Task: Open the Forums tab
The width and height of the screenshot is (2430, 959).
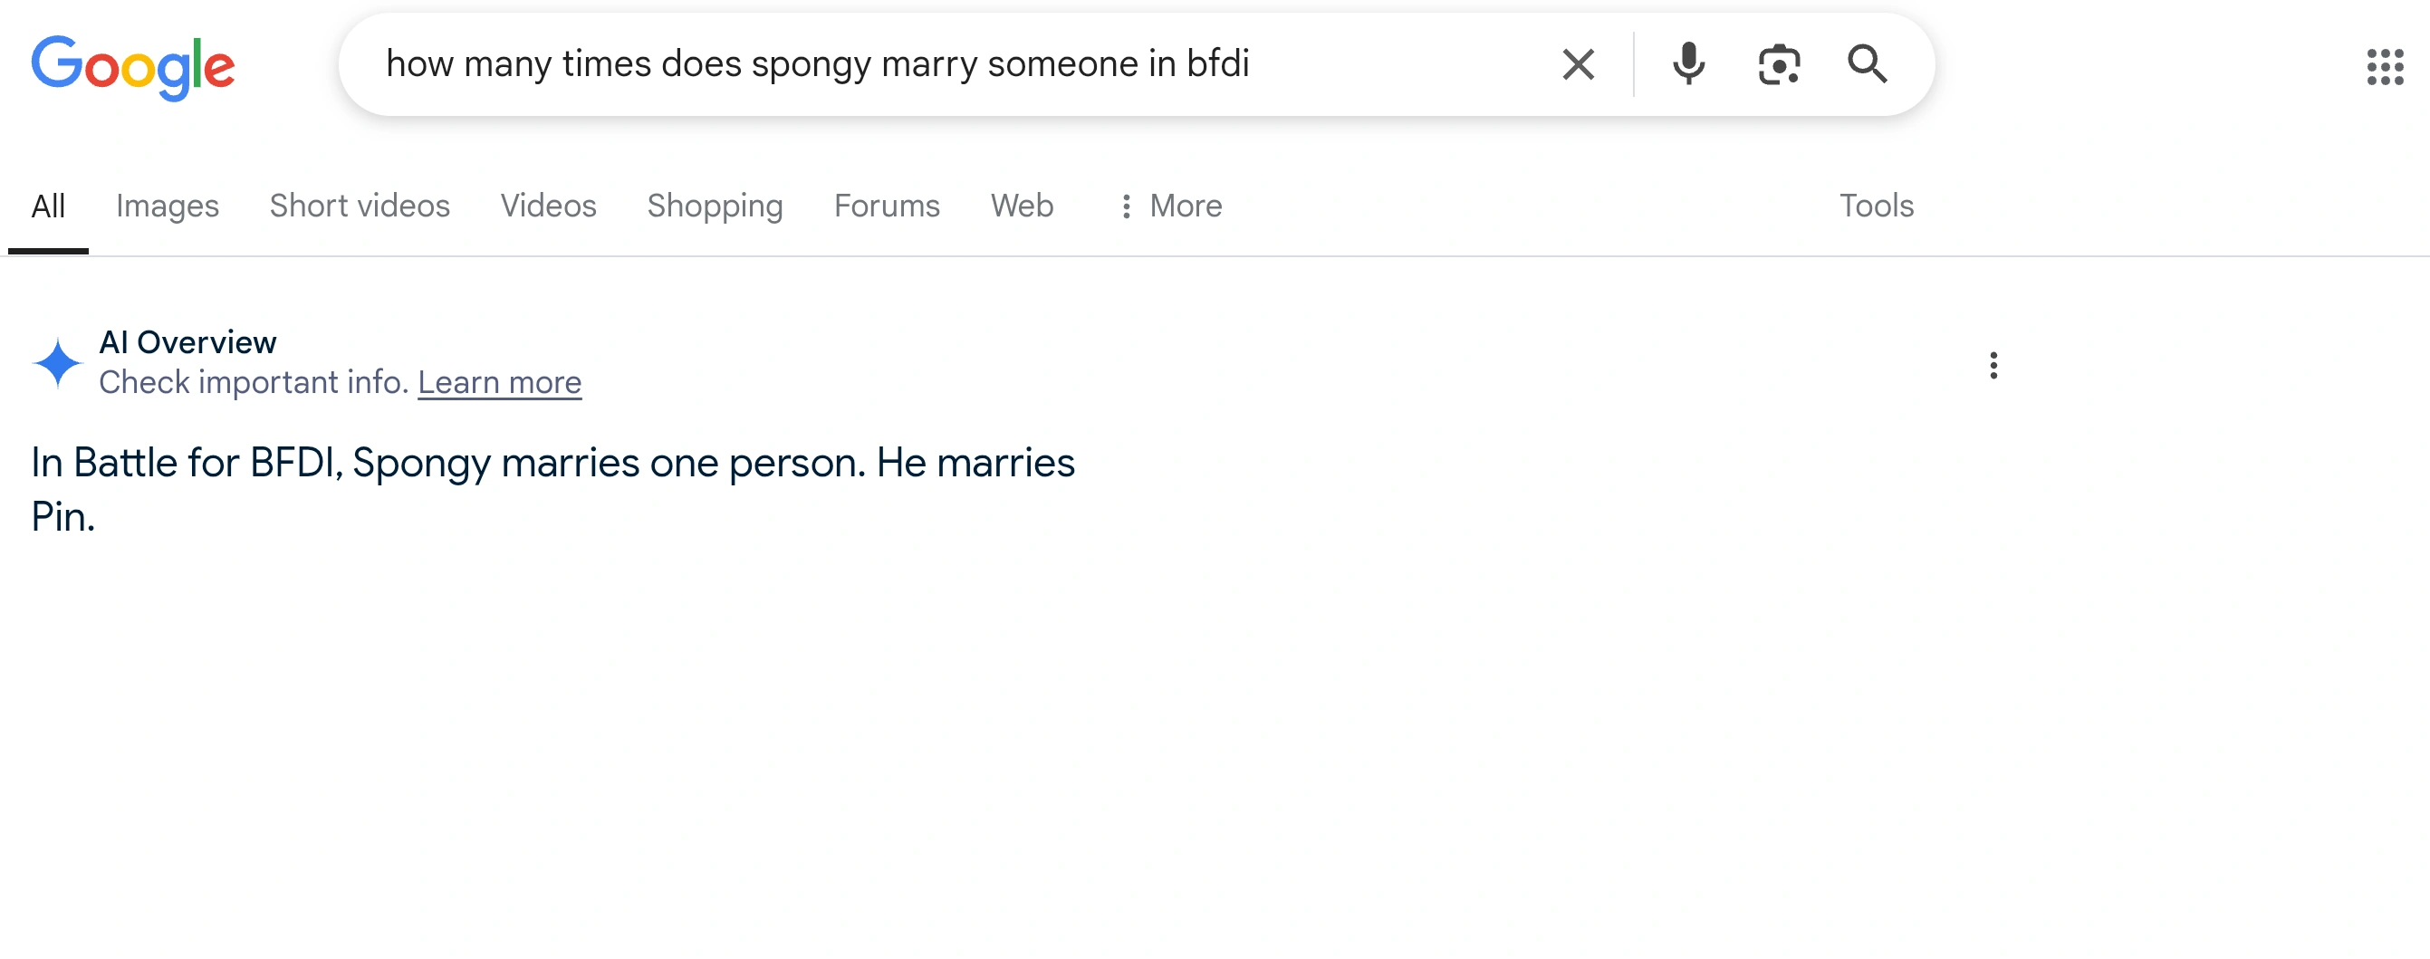Action: tap(886, 206)
